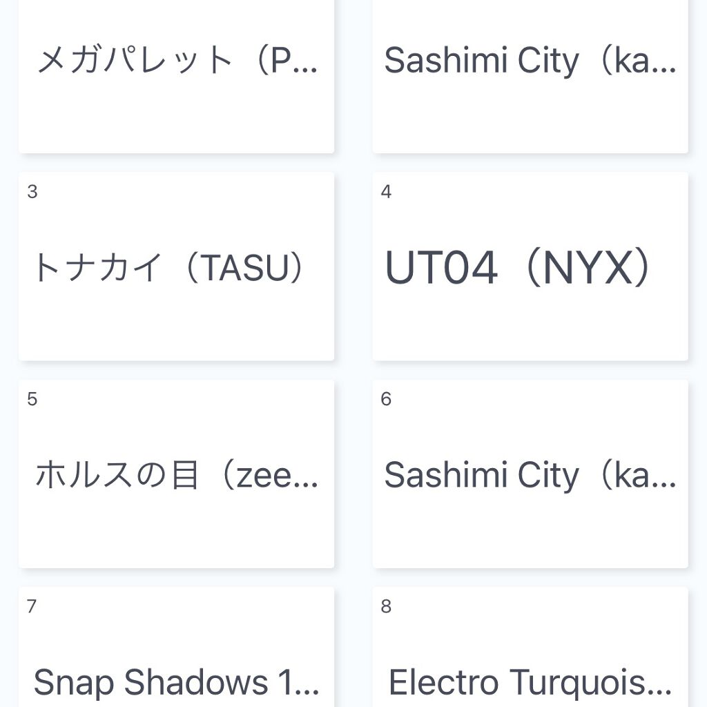Click the number 3 card label
The width and height of the screenshot is (707, 707).
32,192
